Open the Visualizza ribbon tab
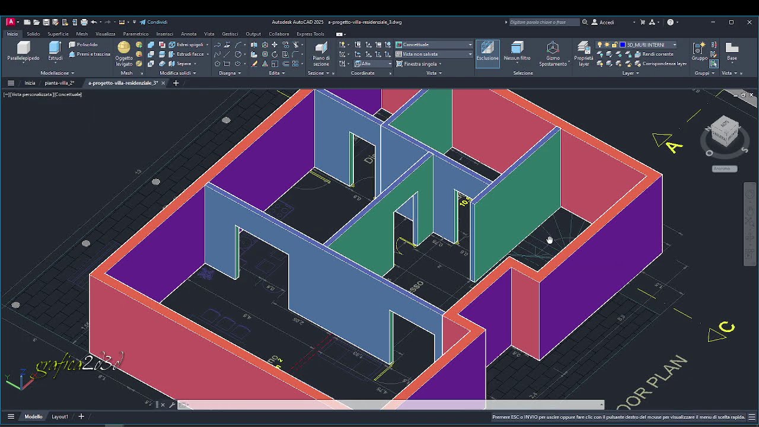 coord(106,34)
